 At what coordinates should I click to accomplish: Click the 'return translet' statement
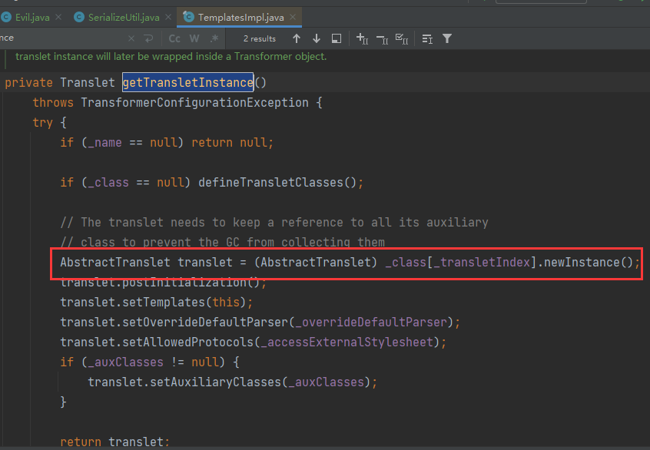point(114,442)
